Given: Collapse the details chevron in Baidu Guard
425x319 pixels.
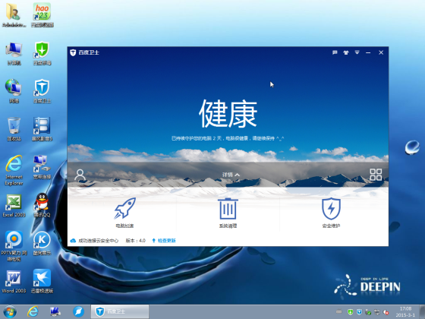Looking at the screenshot, I should pos(231,175).
